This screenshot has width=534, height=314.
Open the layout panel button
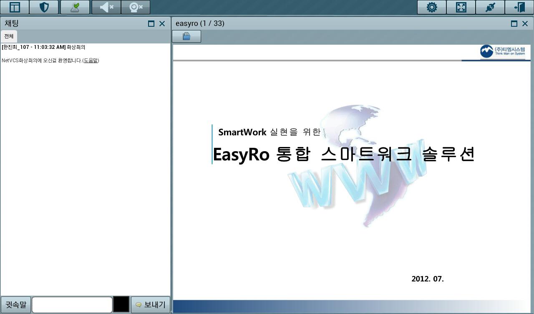15,7
